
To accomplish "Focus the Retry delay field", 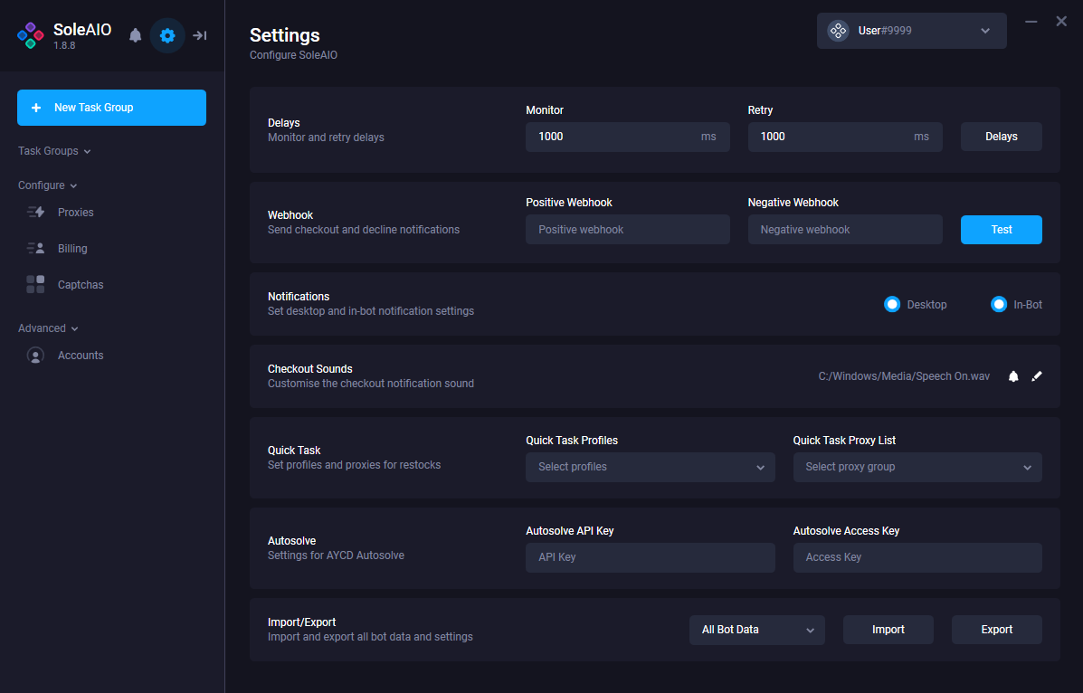I will tap(845, 137).
